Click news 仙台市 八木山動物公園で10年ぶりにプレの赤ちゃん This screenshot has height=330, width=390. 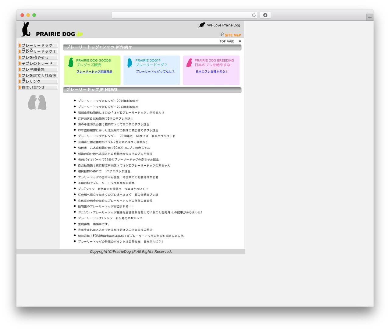pos(114,148)
